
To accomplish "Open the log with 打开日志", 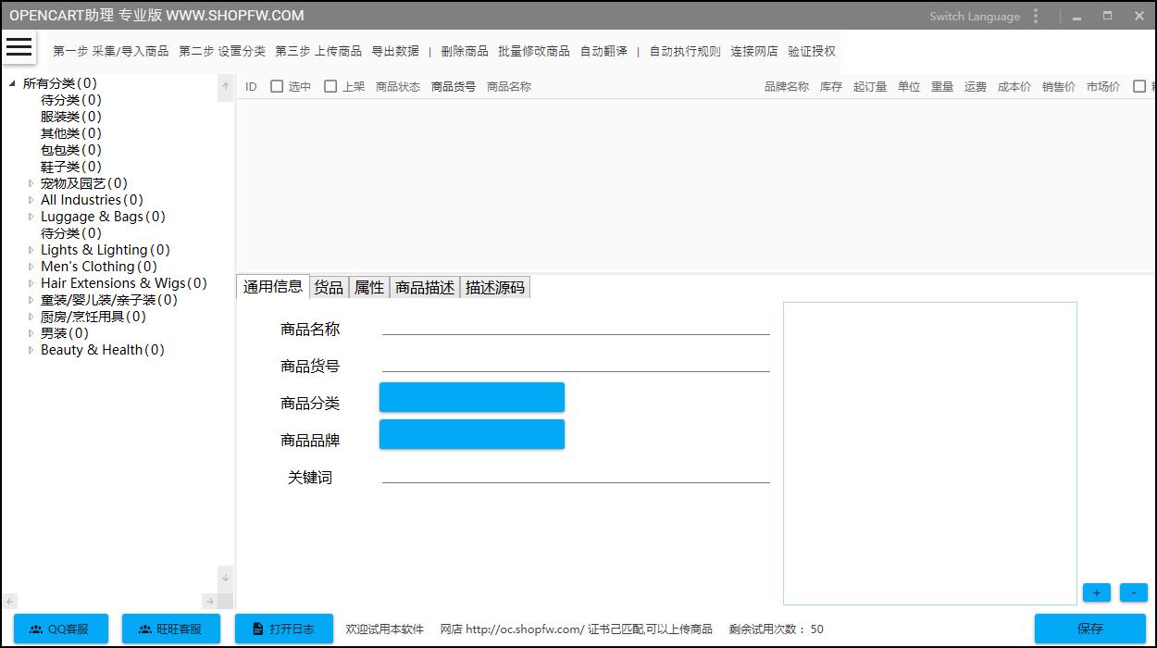I will pos(284,629).
